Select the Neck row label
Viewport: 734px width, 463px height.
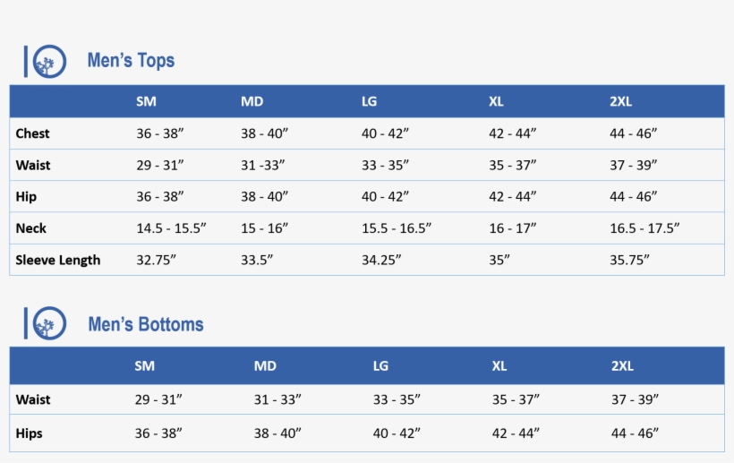pos(31,228)
